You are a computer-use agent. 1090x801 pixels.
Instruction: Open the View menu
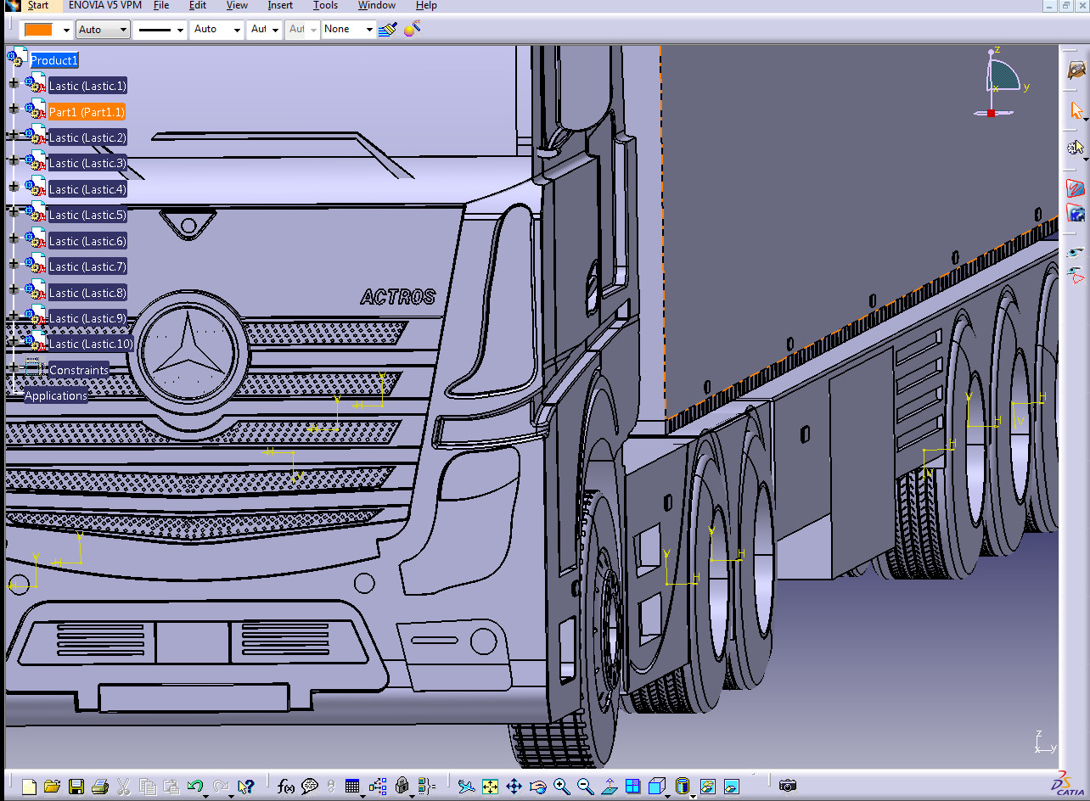(237, 5)
